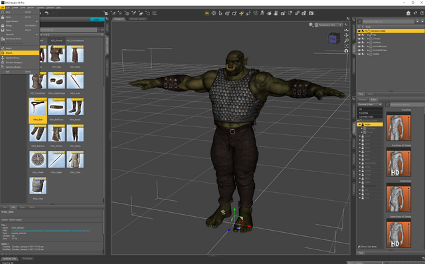Collapse the Genesis 2 Male scene node
Screen dimensions: 425x264
pyautogui.click(x=366, y=31)
